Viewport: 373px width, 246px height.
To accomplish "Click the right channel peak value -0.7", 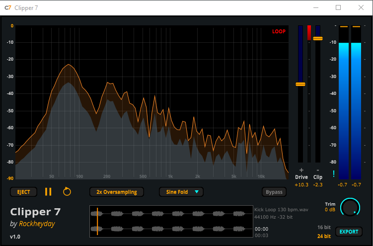I will coord(356,184).
